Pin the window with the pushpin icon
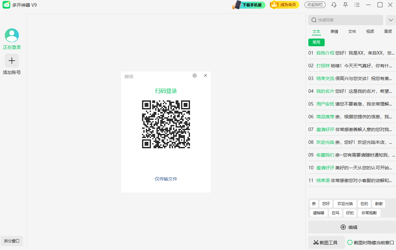This screenshot has width=396, height=250. click(345, 5)
